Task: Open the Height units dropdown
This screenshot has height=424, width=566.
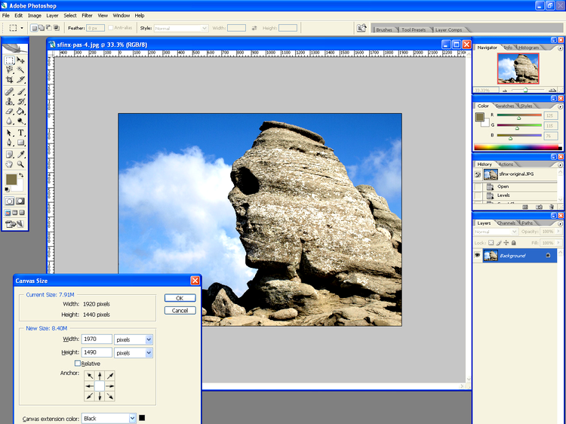Action: coord(149,353)
